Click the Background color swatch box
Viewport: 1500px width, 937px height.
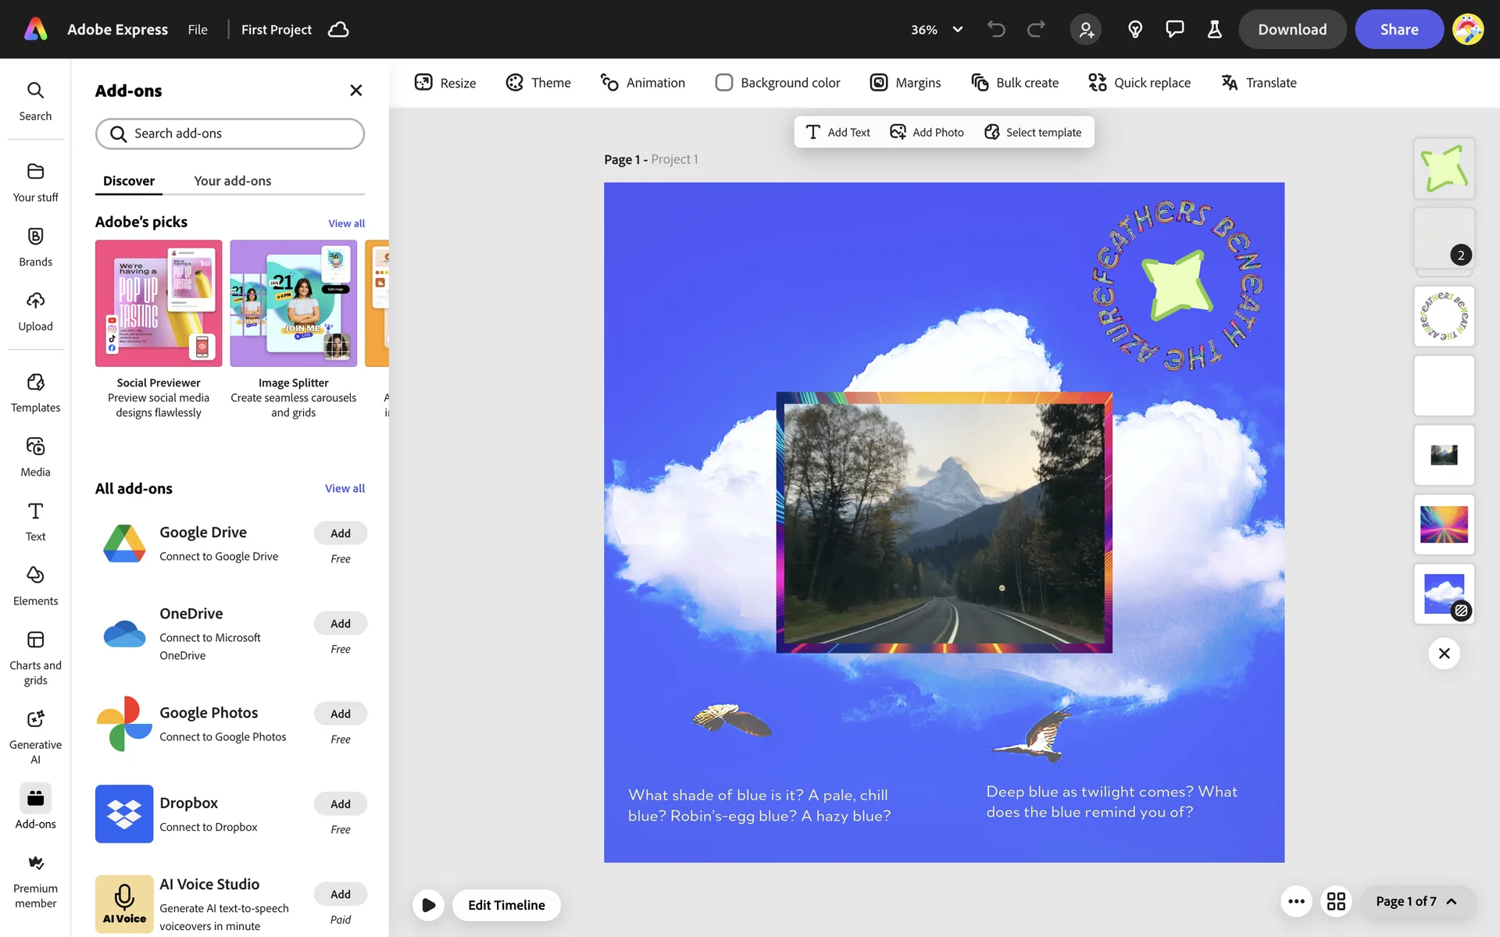coord(724,83)
